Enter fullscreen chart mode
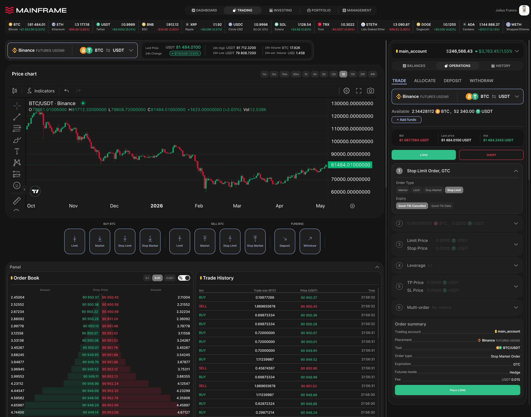Viewport: 531px width, 417px height. point(359,91)
